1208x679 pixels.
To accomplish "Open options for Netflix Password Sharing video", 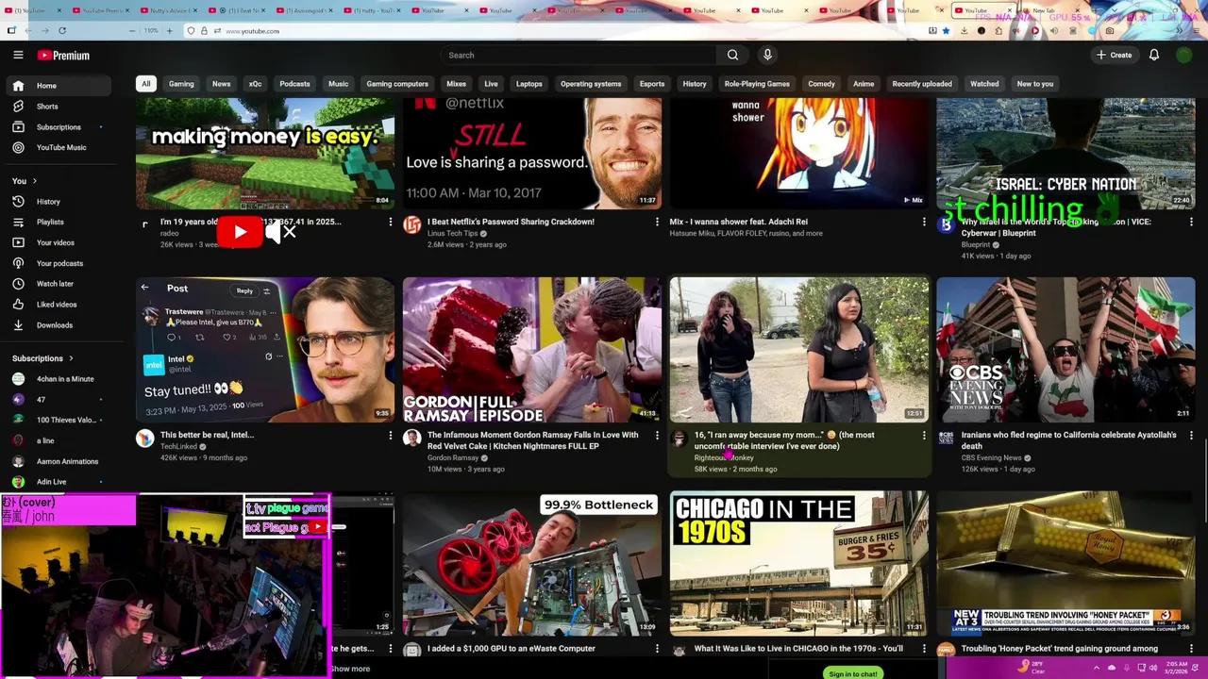I will pos(657,223).
